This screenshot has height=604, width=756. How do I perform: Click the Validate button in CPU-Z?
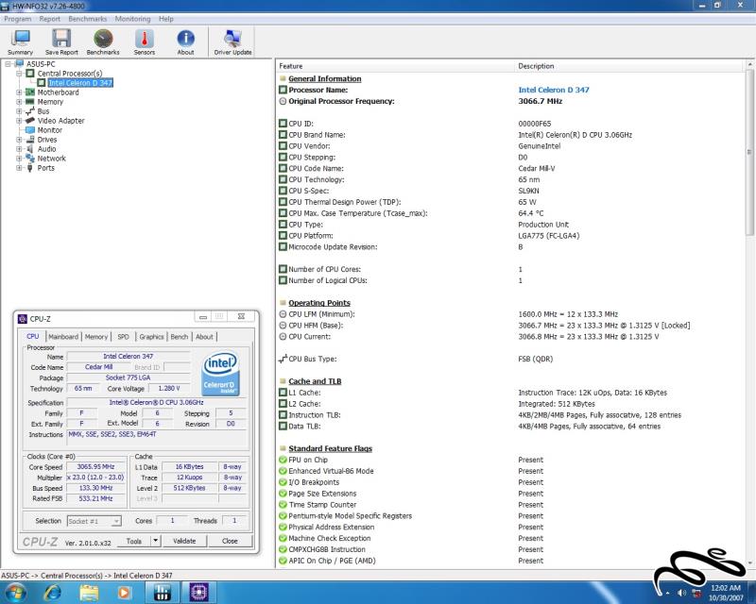(184, 541)
